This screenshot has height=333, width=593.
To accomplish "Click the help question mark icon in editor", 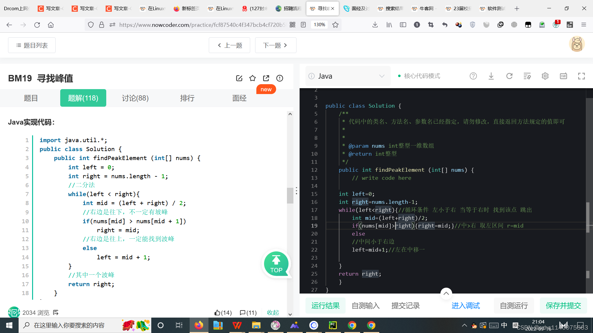I will [473, 76].
